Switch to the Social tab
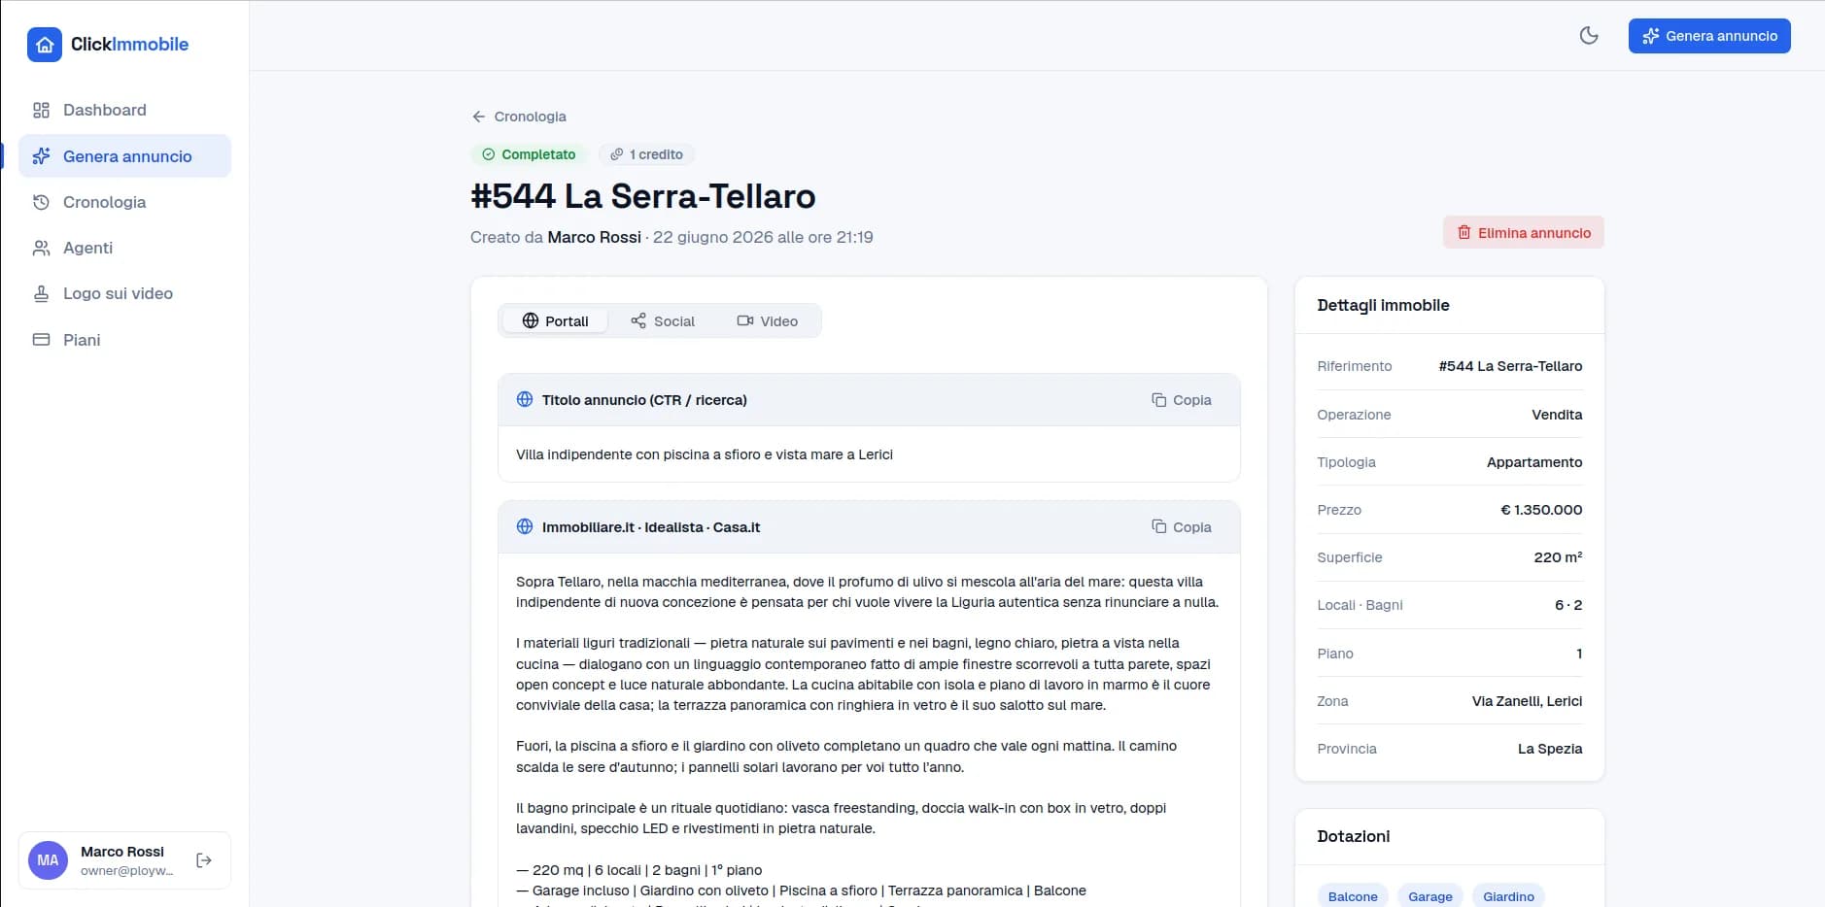 click(663, 321)
